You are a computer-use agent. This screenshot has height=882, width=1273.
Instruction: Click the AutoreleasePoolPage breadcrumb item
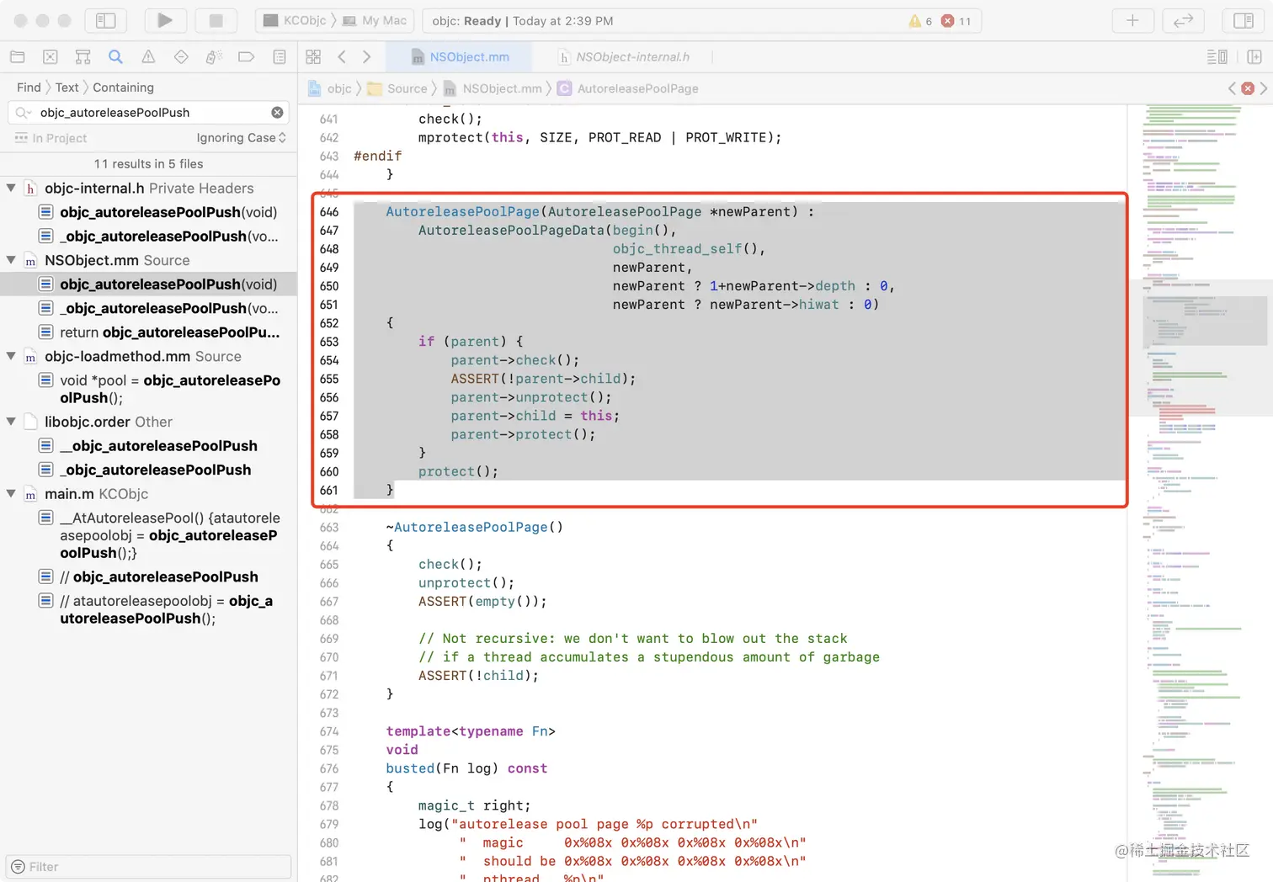(x=637, y=88)
